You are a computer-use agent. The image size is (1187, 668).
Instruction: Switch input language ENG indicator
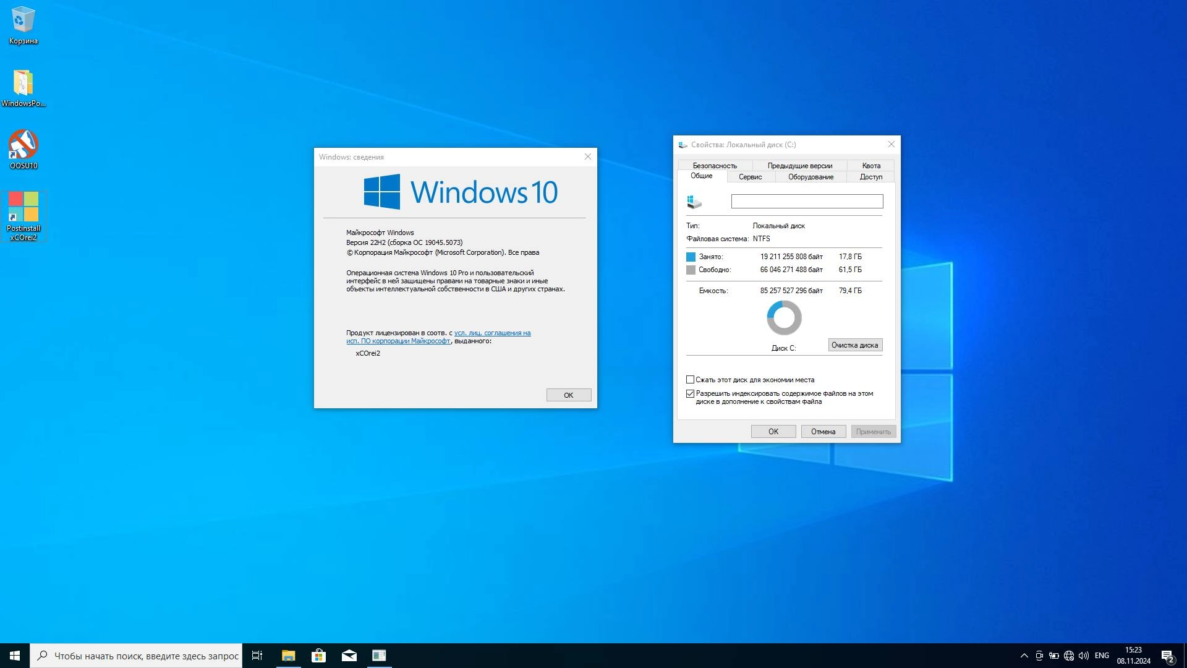[1102, 656]
